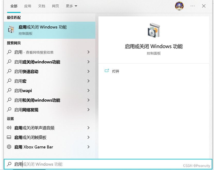Click 打开 in the preview pane
The width and height of the screenshot is (214, 170).
[x=116, y=71]
